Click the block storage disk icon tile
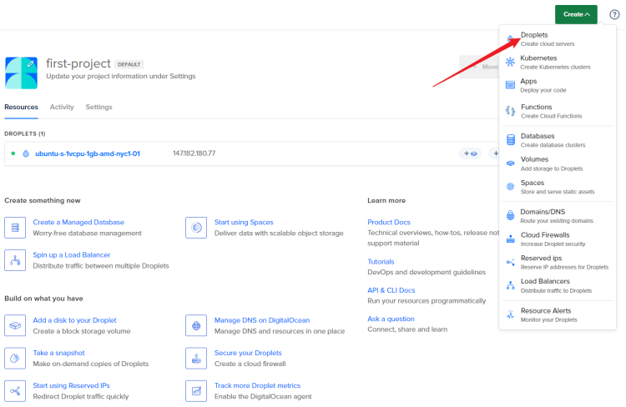This screenshot has width=626, height=407. pyautogui.click(x=15, y=325)
